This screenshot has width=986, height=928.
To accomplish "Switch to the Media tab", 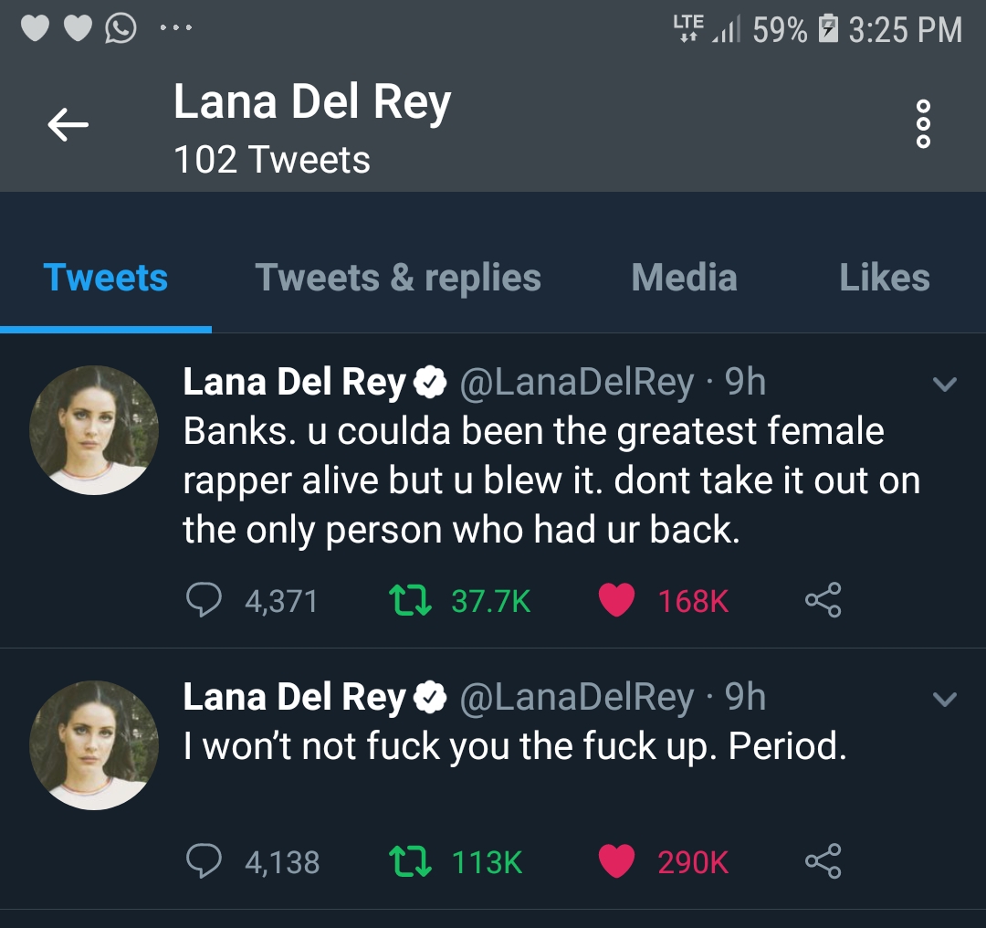I will coord(684,278).
